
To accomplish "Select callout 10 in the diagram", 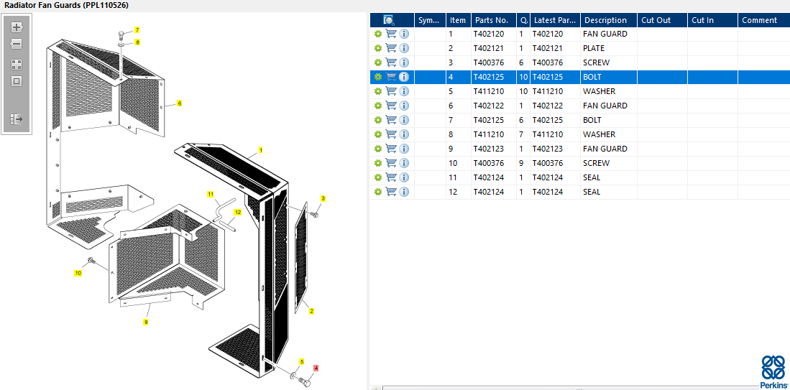I will [x=78, y=273].
